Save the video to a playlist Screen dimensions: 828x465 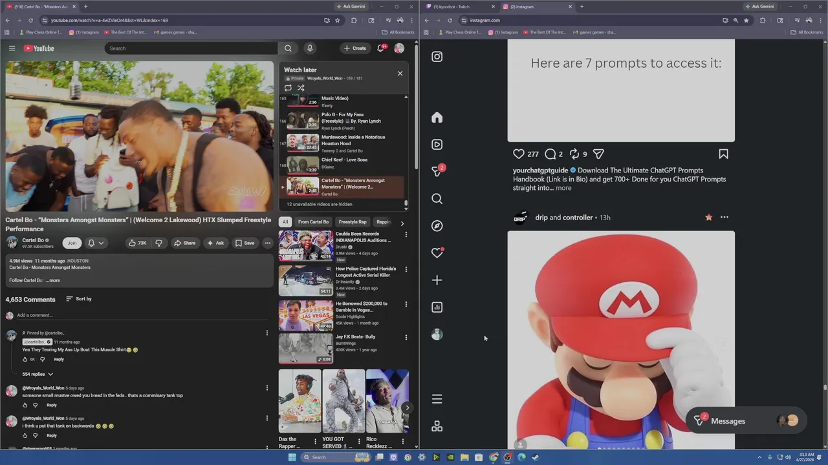click(x=245, y=243)
